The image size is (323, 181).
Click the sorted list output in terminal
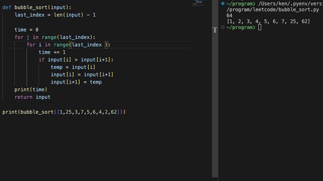click(268, 21)
